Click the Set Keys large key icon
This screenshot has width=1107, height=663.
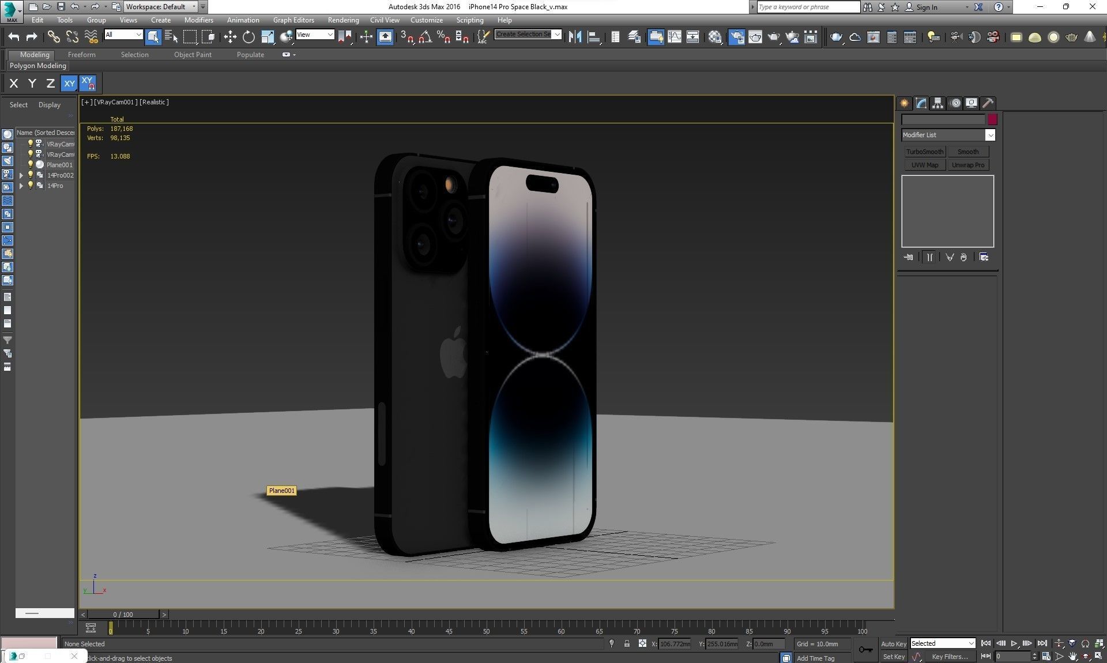pos(865,650)
